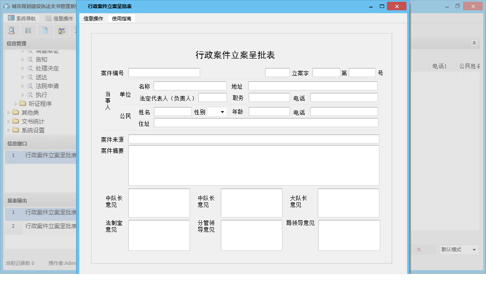The height and width of the screenshot is (299, 486).
Task: Select the 信息操作 tab in the dialog
Action: click(93, 19)
